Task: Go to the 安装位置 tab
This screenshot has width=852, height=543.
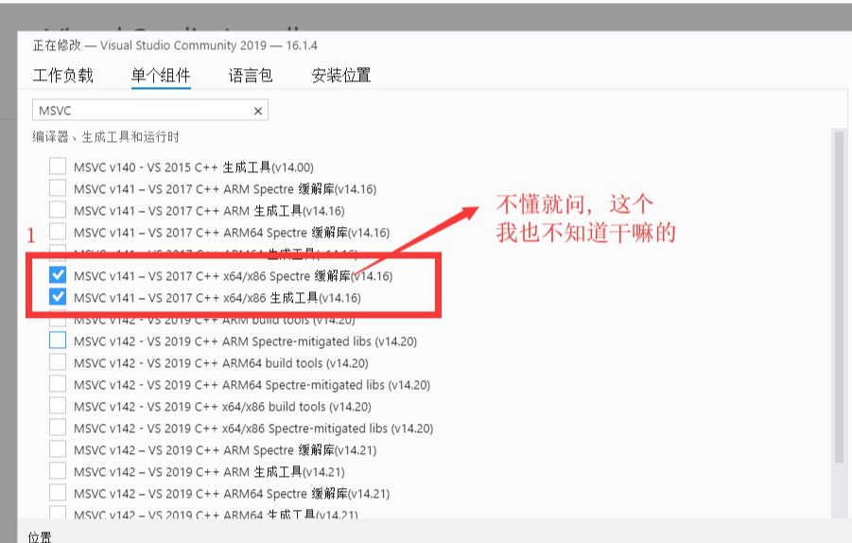Action: coord(341,75)
